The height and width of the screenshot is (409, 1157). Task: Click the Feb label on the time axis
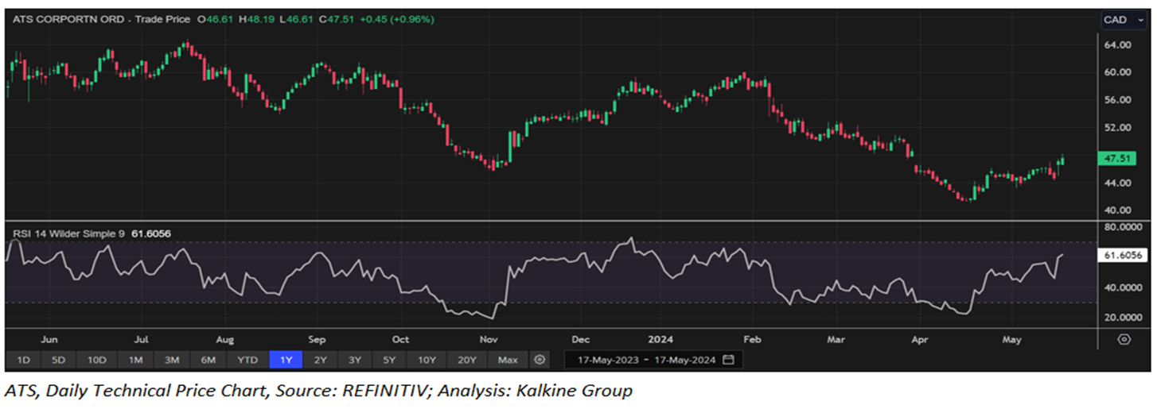(752, 339)
